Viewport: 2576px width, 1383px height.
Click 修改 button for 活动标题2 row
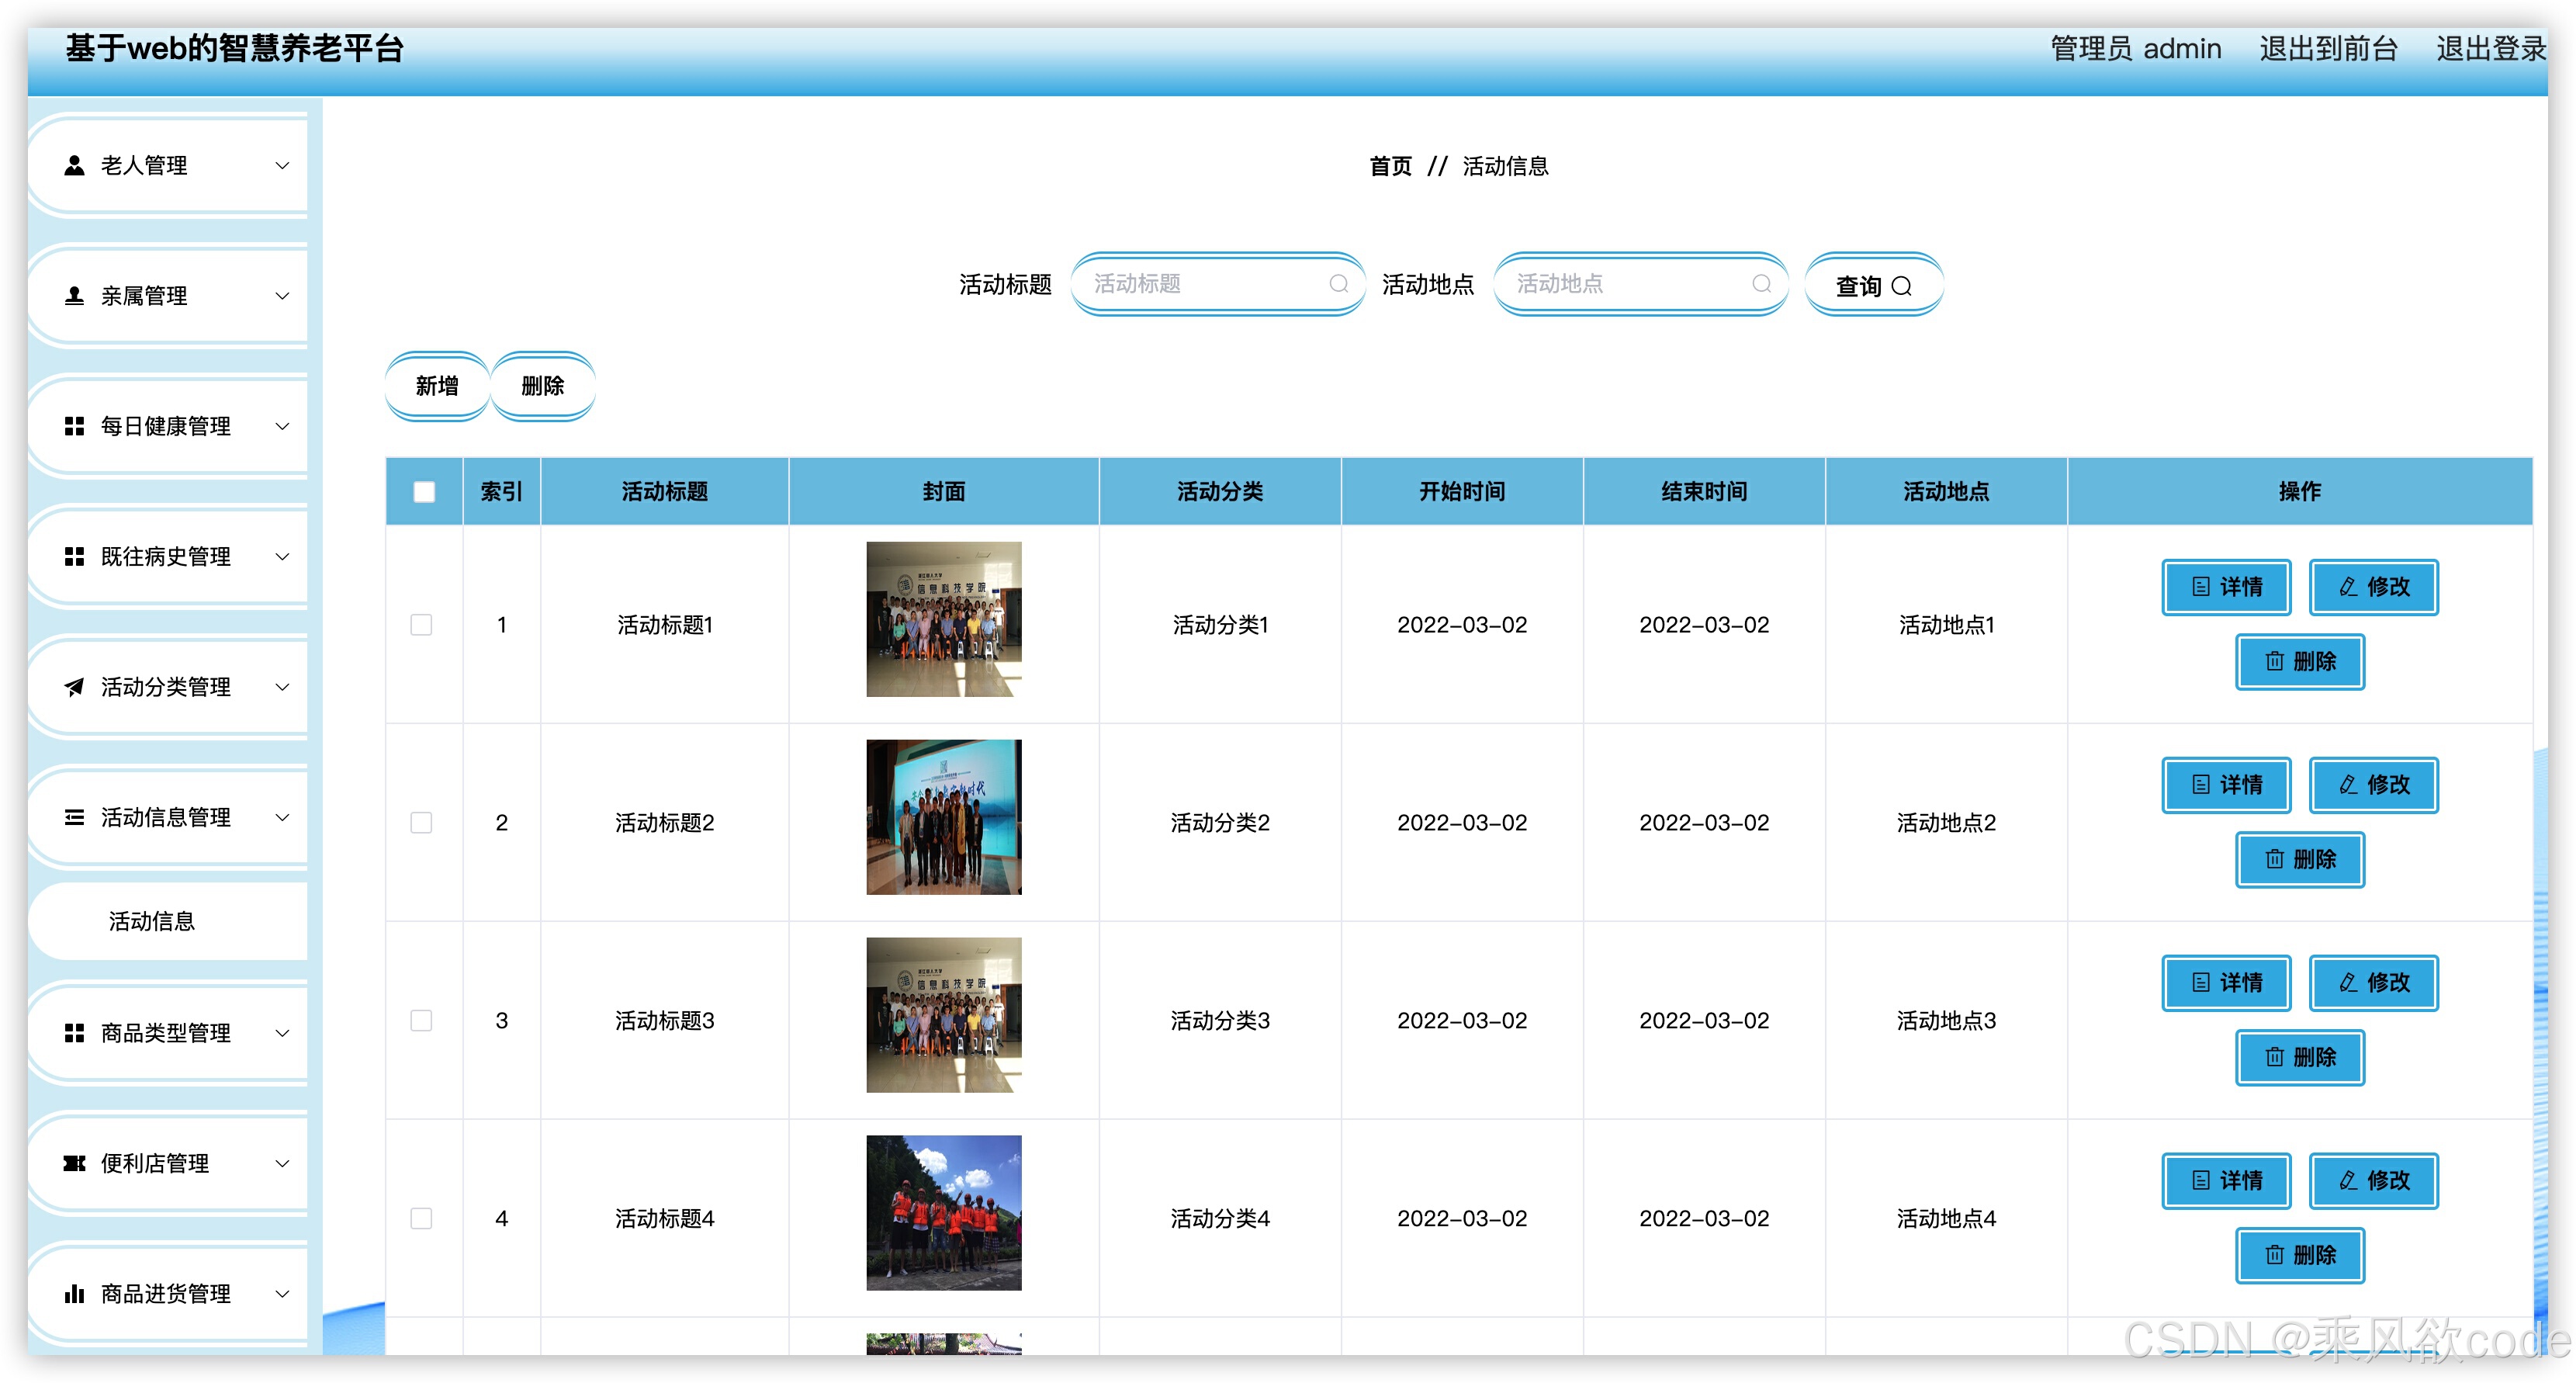pyautogui.click(x=2373, y=785)
